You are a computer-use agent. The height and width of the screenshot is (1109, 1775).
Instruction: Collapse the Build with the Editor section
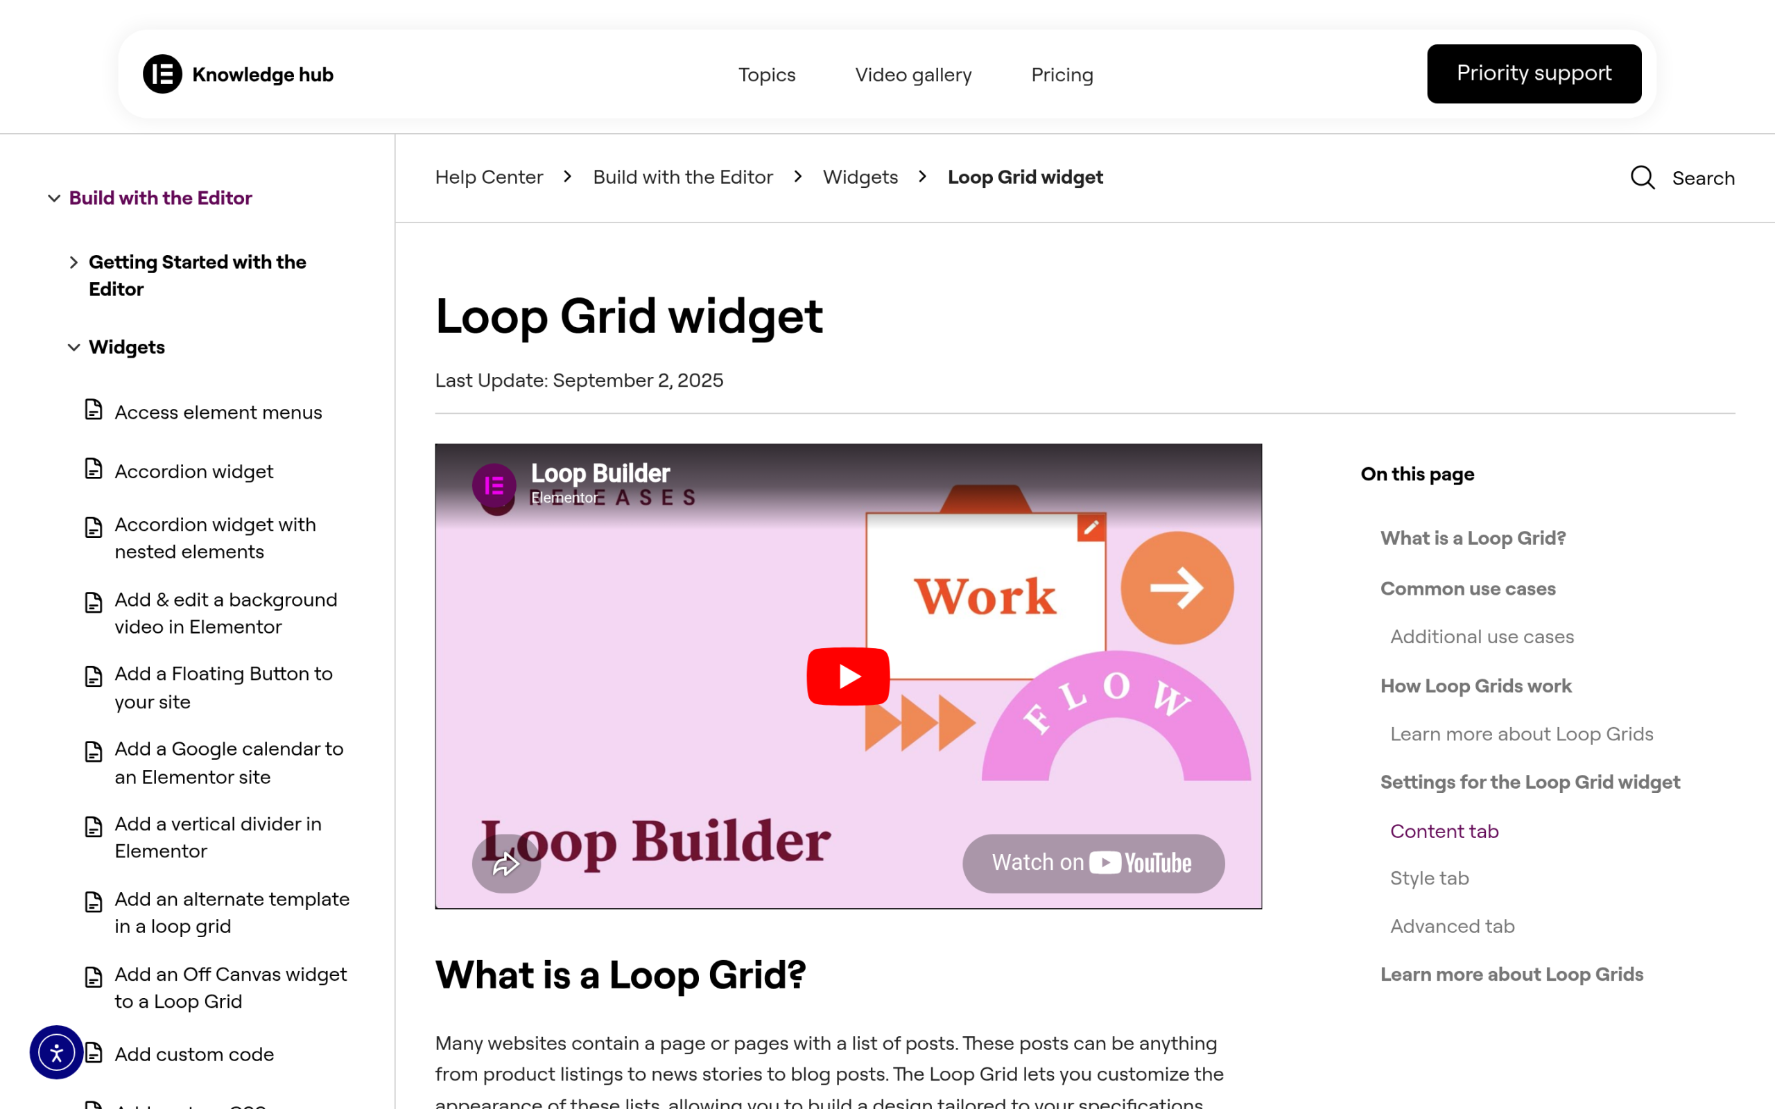click(54, 198)
